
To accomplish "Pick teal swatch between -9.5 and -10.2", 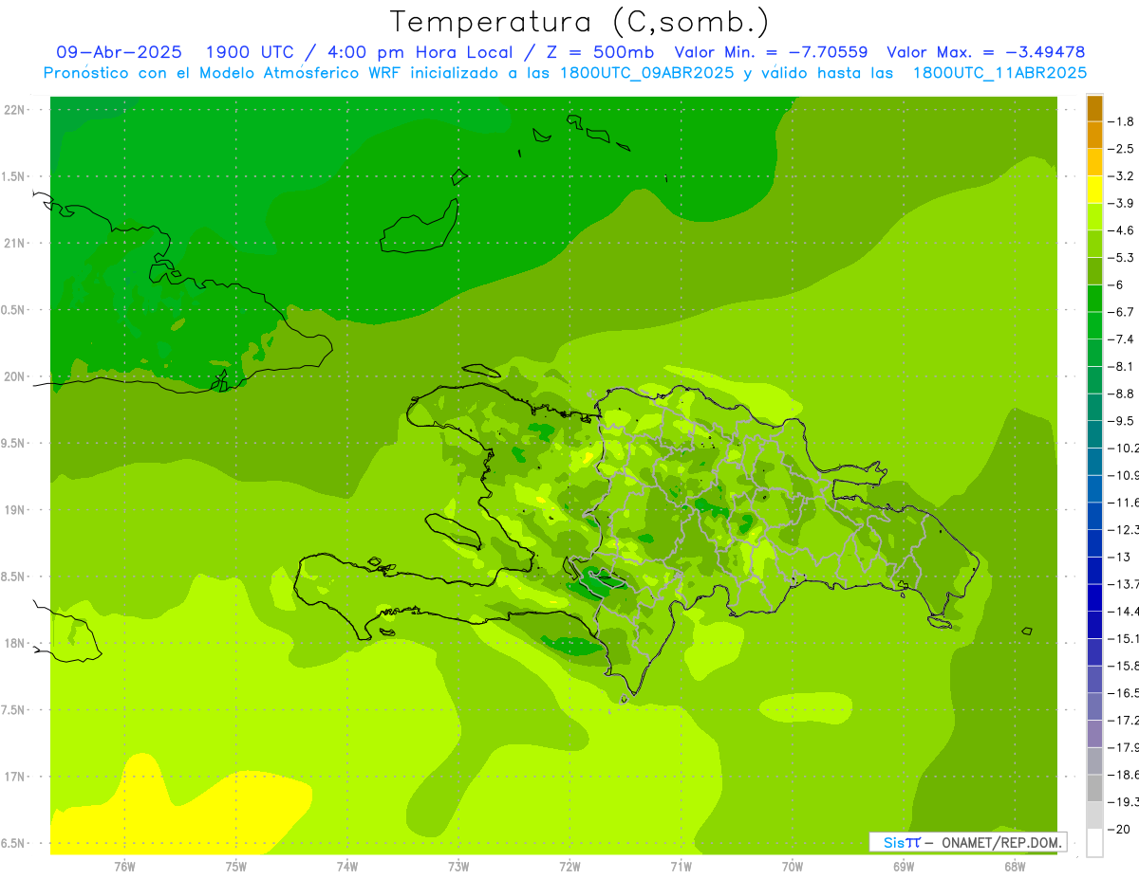I will (x=1094, y=434).
